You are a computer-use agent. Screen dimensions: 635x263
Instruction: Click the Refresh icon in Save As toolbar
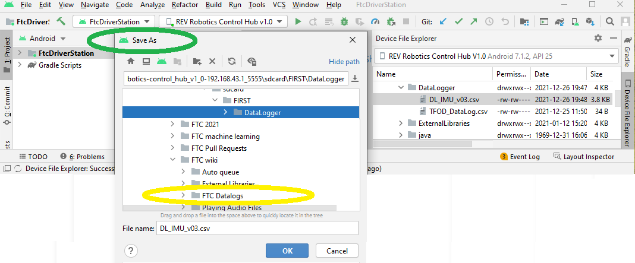232,62
